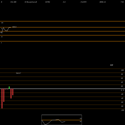This screenshot has width=125, height=125.
Task: Click the 16 label in mini chart
Action: 80,121
